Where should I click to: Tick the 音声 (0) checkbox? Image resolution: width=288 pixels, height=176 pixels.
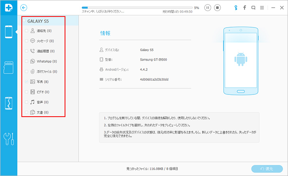click(26, 102)
